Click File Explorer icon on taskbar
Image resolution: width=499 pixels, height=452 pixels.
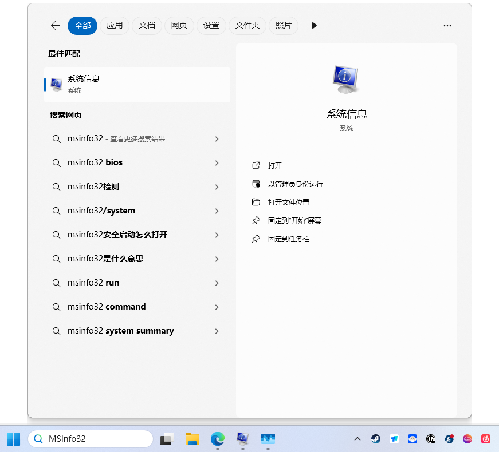[192, 439]
